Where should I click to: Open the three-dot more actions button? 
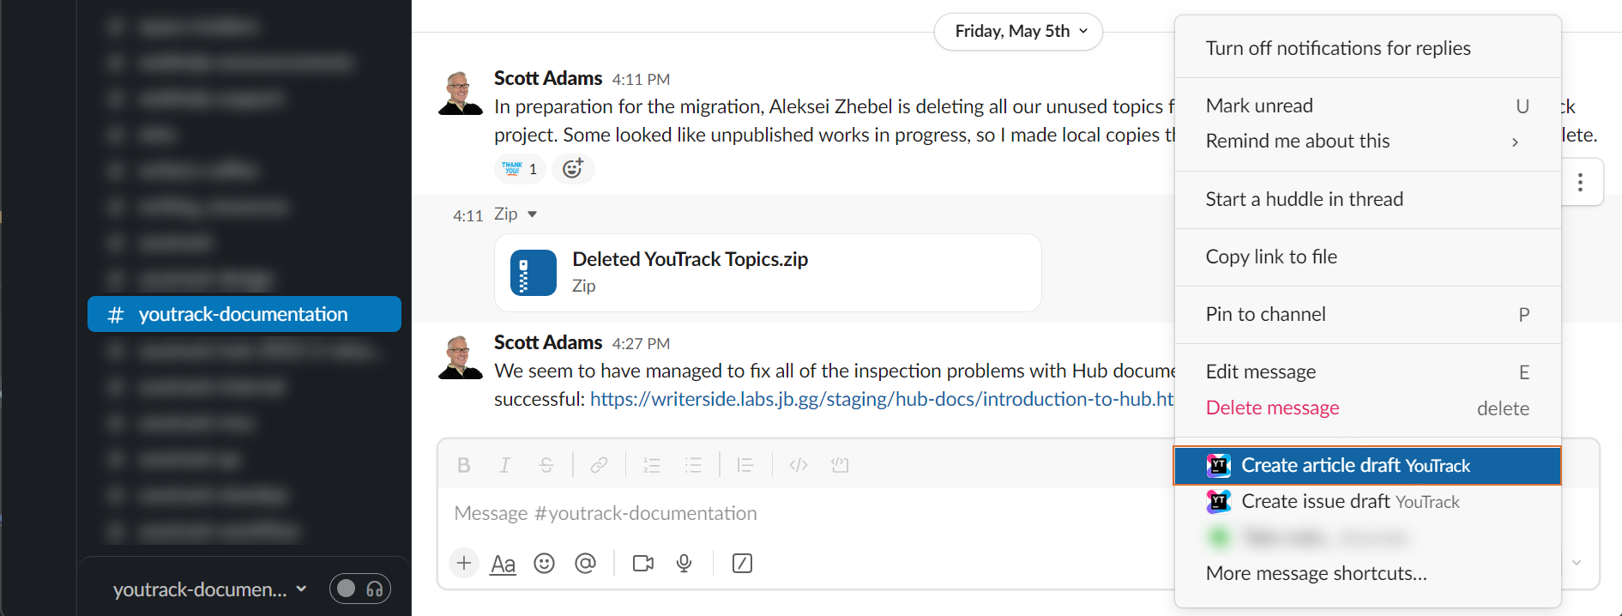pos(1580,183)
